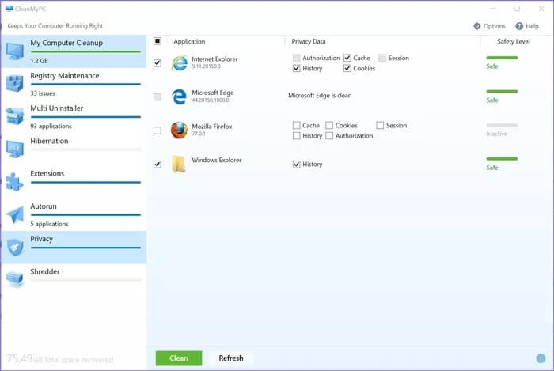Uncheck Internet Explorer Cookies checkbox
Viewport: 554px width, 371px height.
(x=347, y=69)
